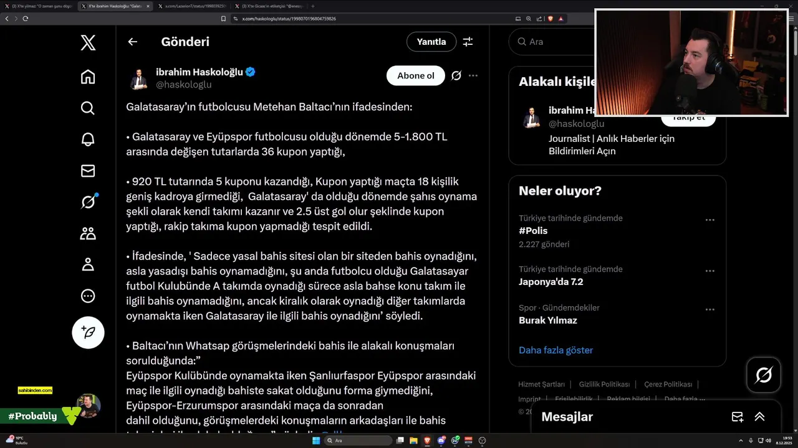Open the three-dot menu on the post
Image resolution: width=798 pixels, height=448 pixels.
coord(473,76)
